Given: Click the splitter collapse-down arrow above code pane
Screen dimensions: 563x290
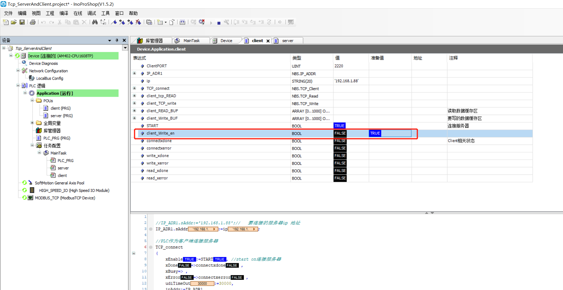Looking at the screenshot, I should pyautogui.click(x=432, y=213).
